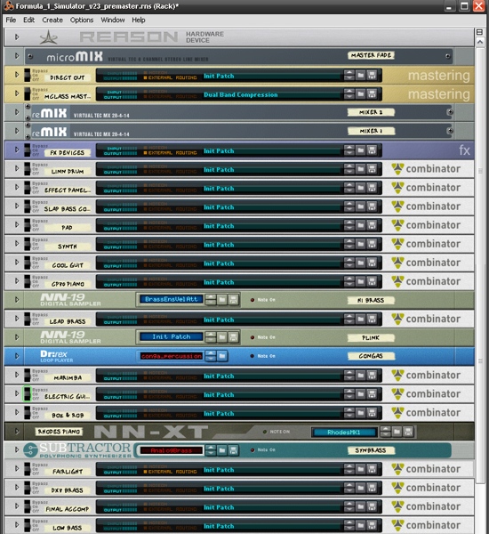Viewport: 489px width, 534px height.
Task: Unfold the HI BRASS NN-19 sampler
Action: 17,299
